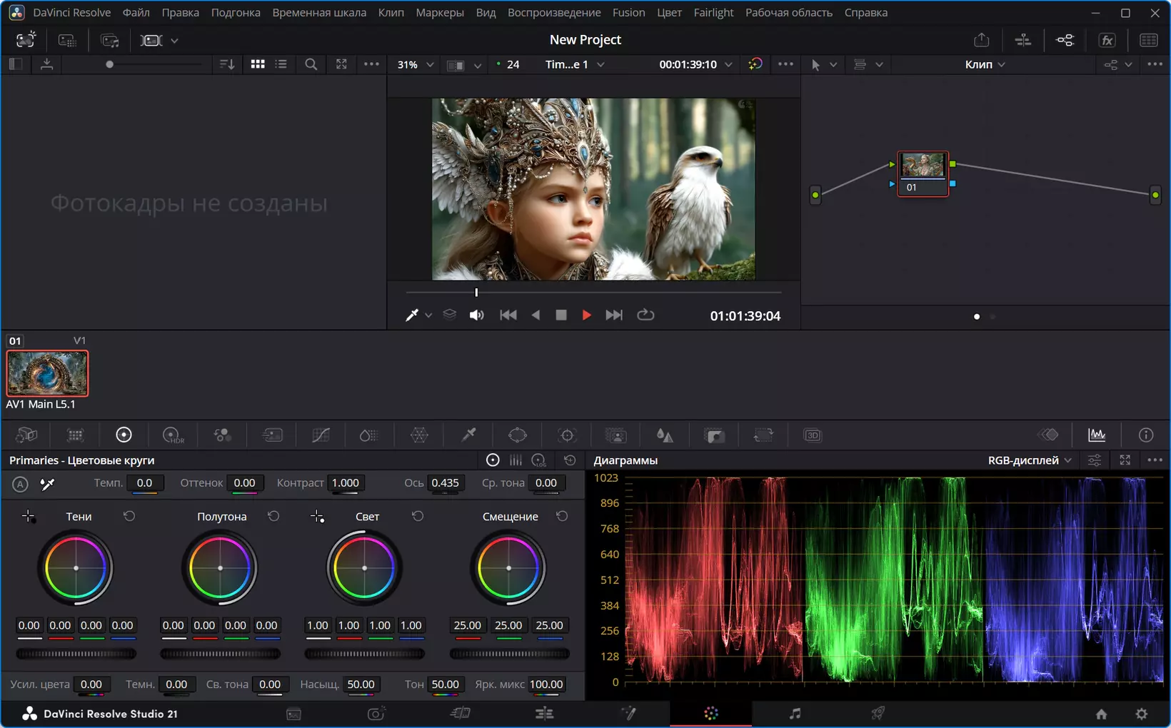
Task: Click the Свет master wheel slider
Action: pos(364,653)
